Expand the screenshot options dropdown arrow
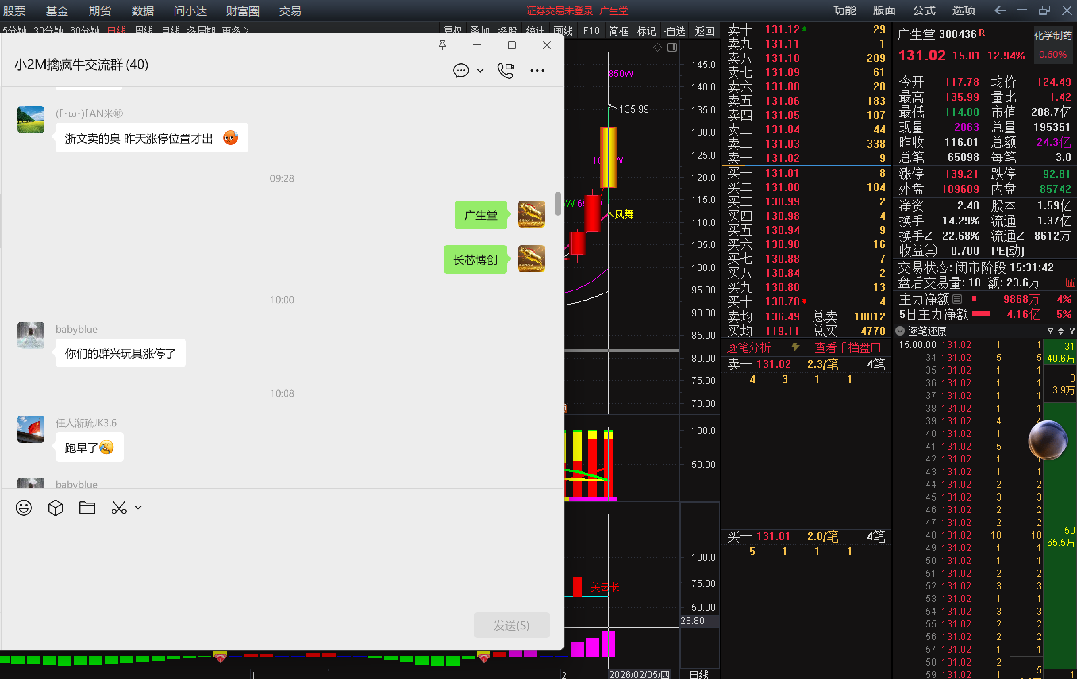Image resolution: width=1077 pixels, height=679 pixels. pyautogui.click(x=138, y=508)
